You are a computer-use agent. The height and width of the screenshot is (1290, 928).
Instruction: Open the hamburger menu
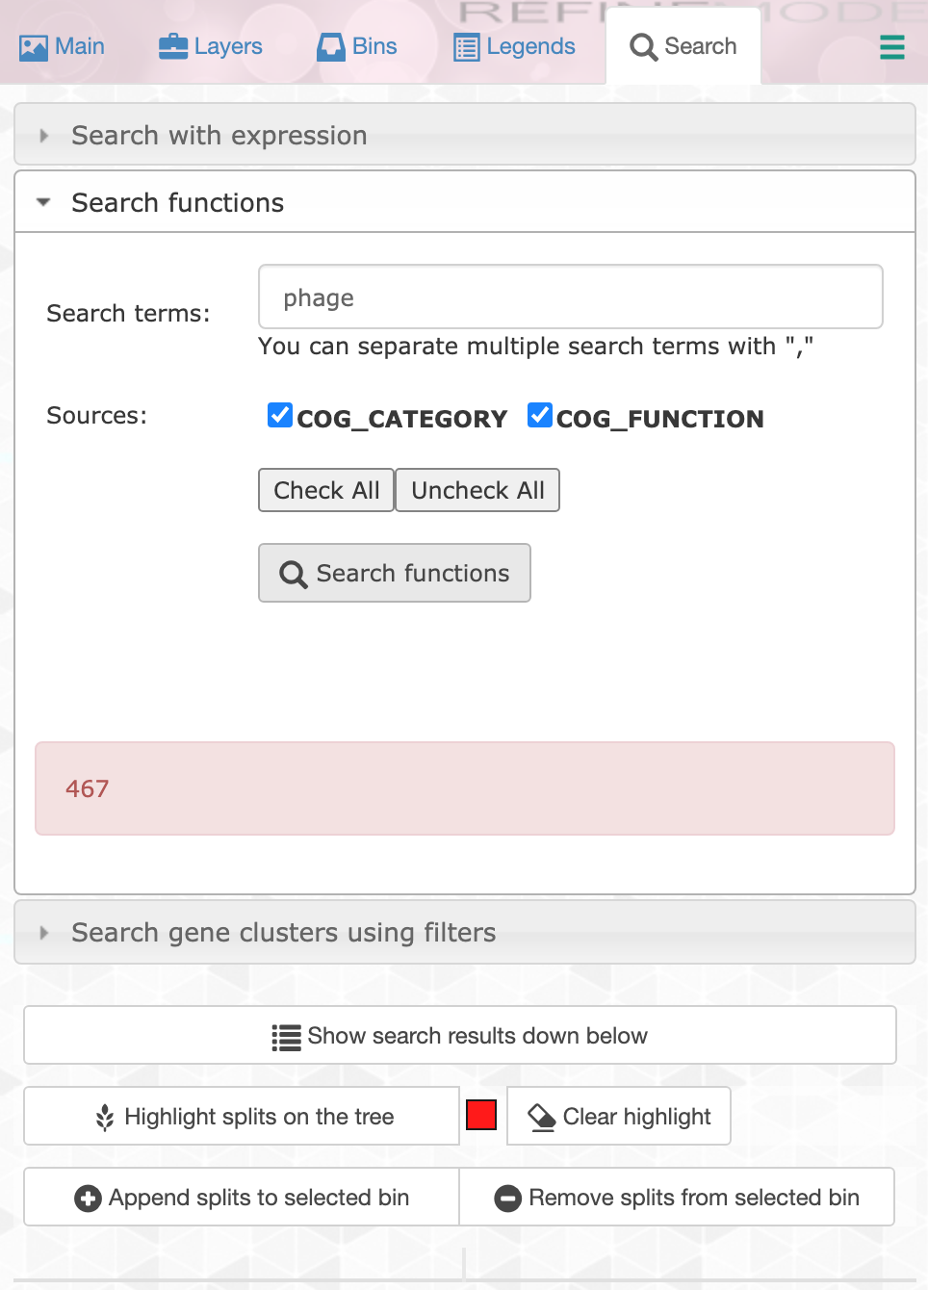coord(891,46)
